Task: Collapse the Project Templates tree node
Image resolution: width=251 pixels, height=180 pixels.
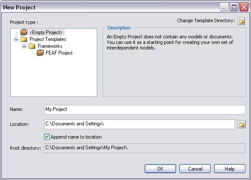Action: click(x=16, y=39)
